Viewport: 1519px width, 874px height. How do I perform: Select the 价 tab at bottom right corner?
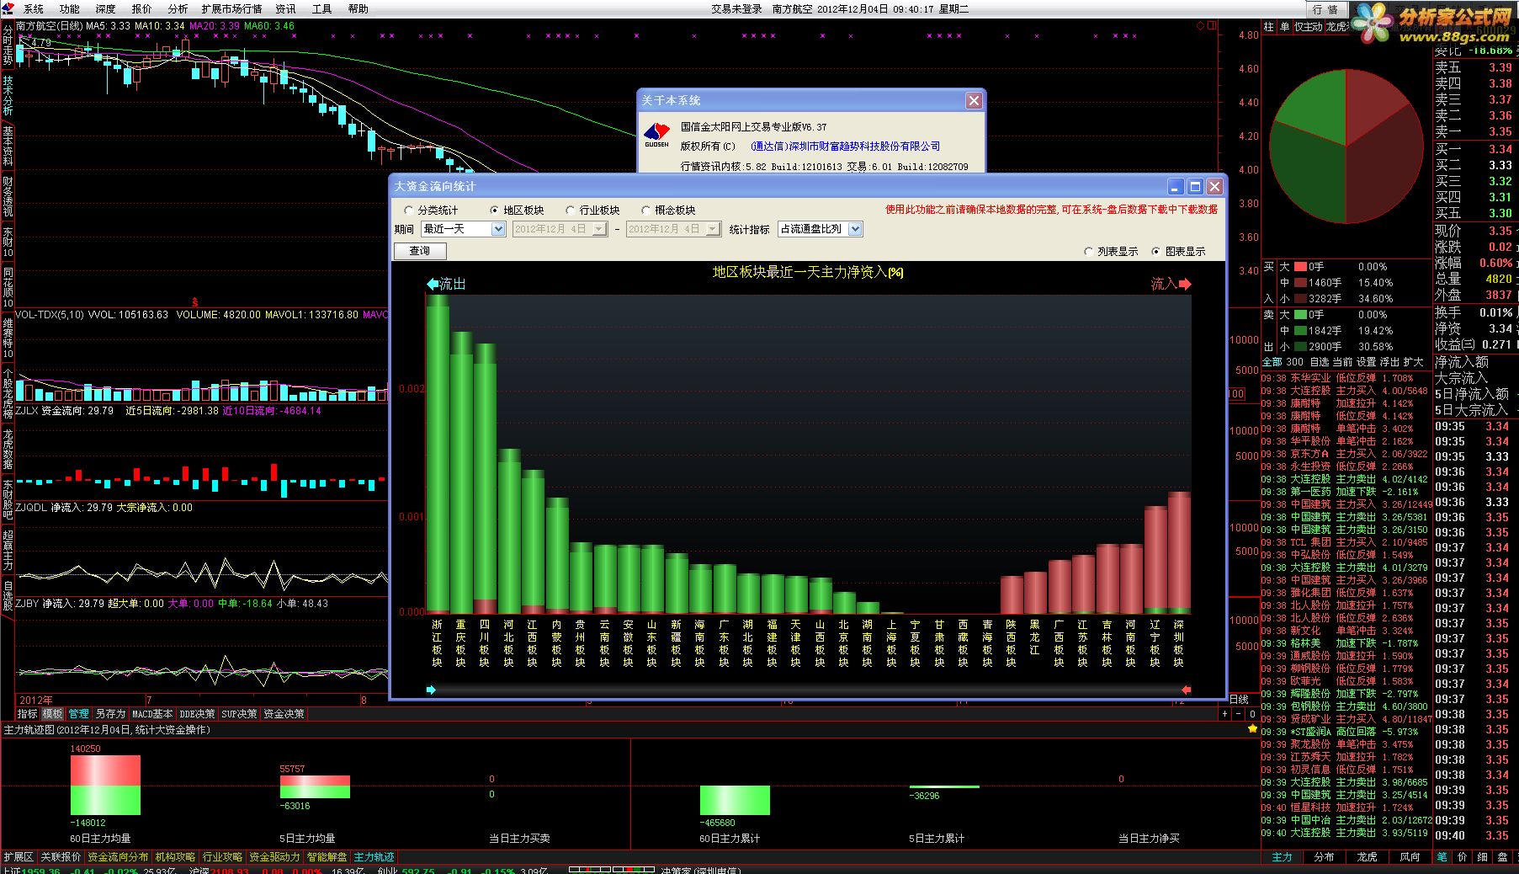tap(1462, 856)
